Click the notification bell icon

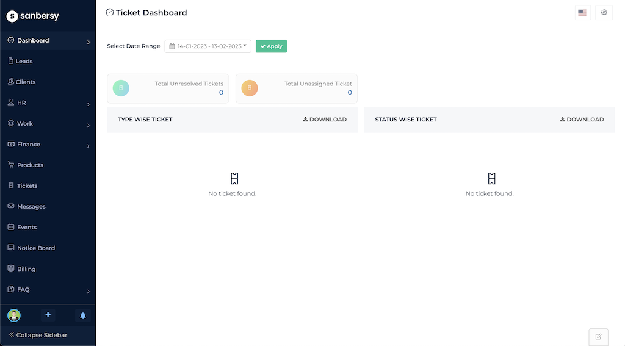(83, 315)
